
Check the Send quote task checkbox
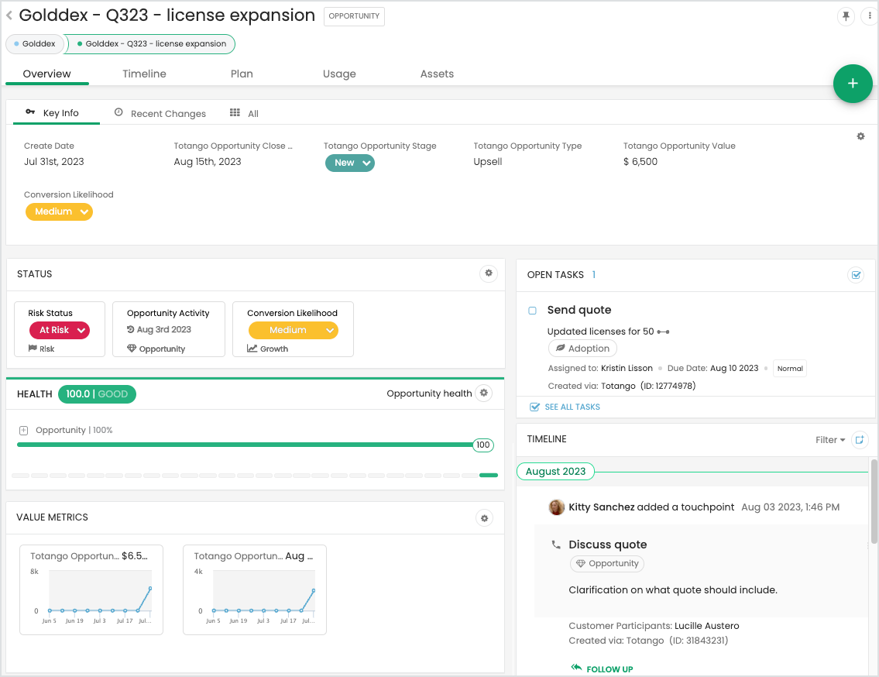pos(533,311)
